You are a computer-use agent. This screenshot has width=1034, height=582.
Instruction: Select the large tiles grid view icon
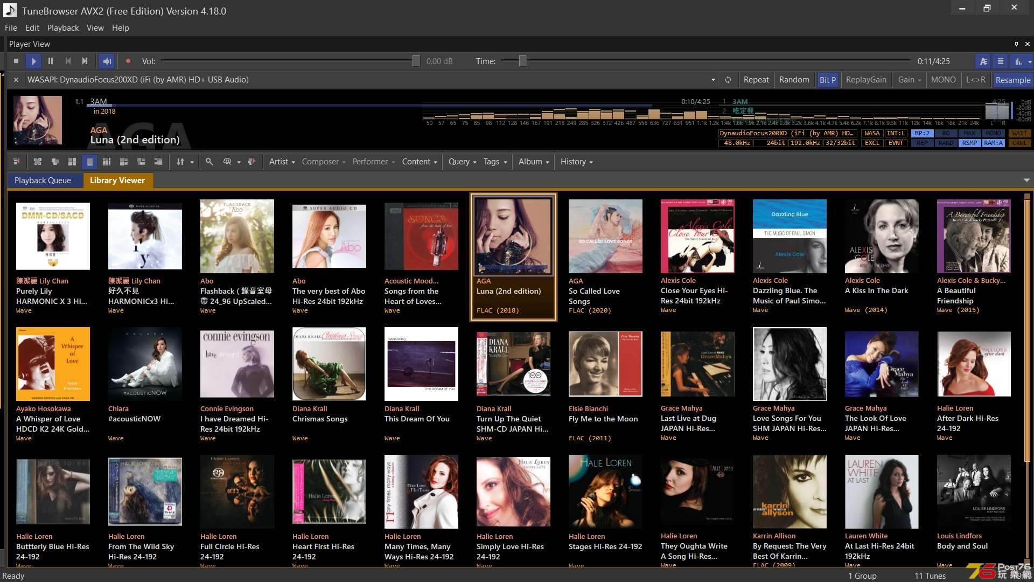(72, 162)
